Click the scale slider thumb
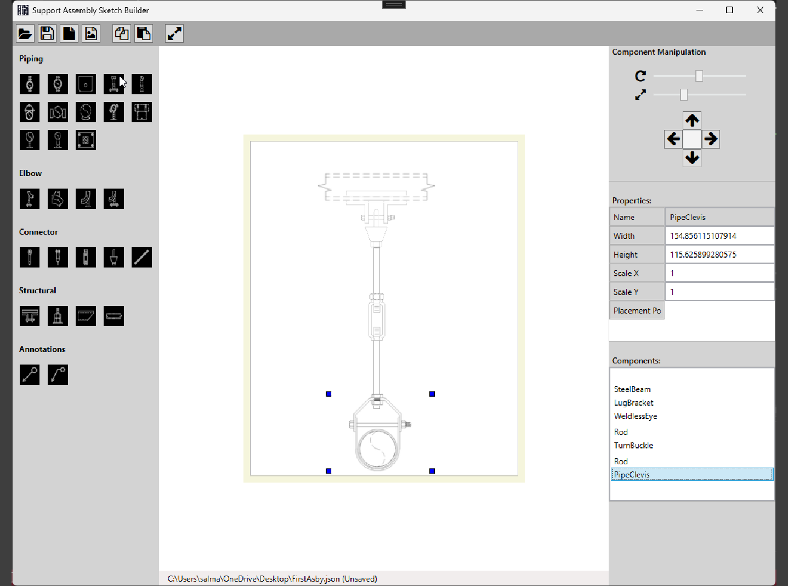The height and width of the screenshot is (586, 788). [684, 95]
